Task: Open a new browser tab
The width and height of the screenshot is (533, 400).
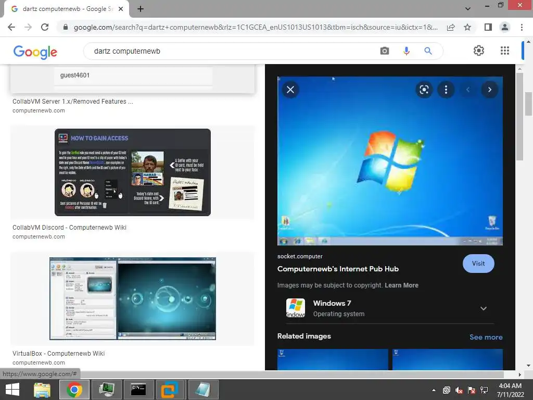Action: [x=141, y=9]
